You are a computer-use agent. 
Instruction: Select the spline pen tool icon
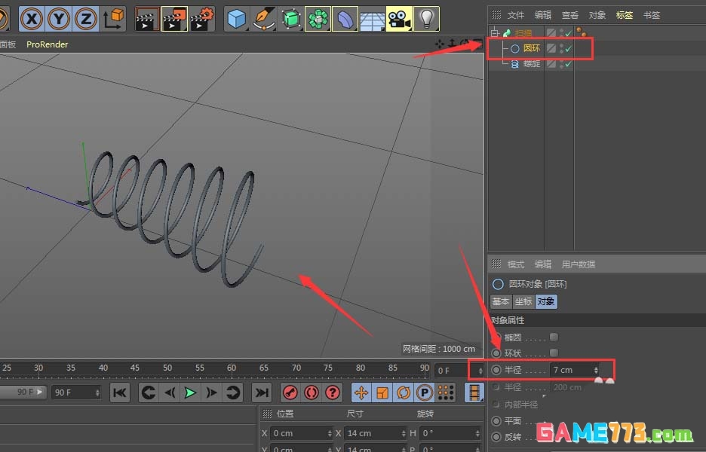click(263, 19)
